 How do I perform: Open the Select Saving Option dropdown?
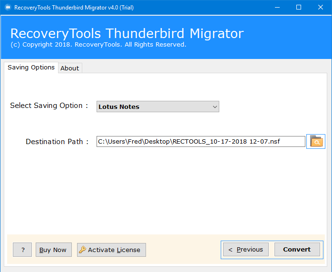pos(158,107)
